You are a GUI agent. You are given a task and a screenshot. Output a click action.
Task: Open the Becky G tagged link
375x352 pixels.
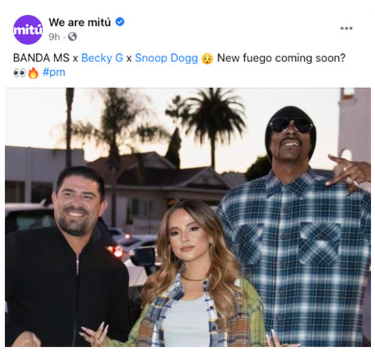(x=102, y=58)
